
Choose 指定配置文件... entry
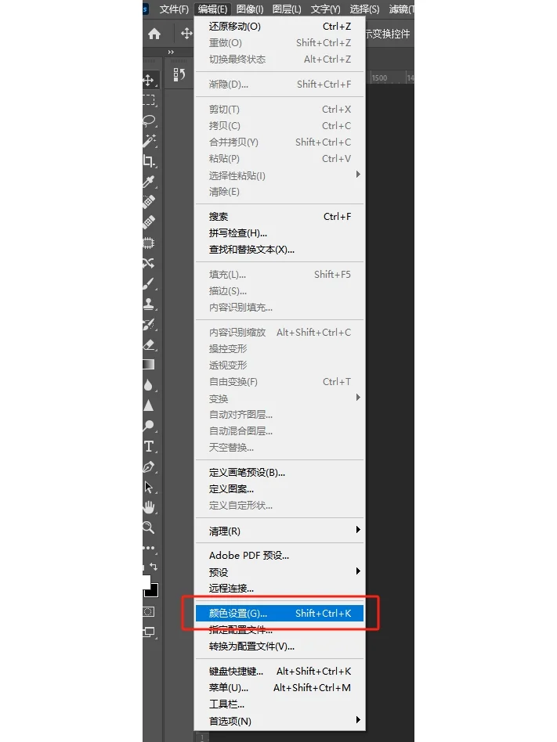coord(280,630)
